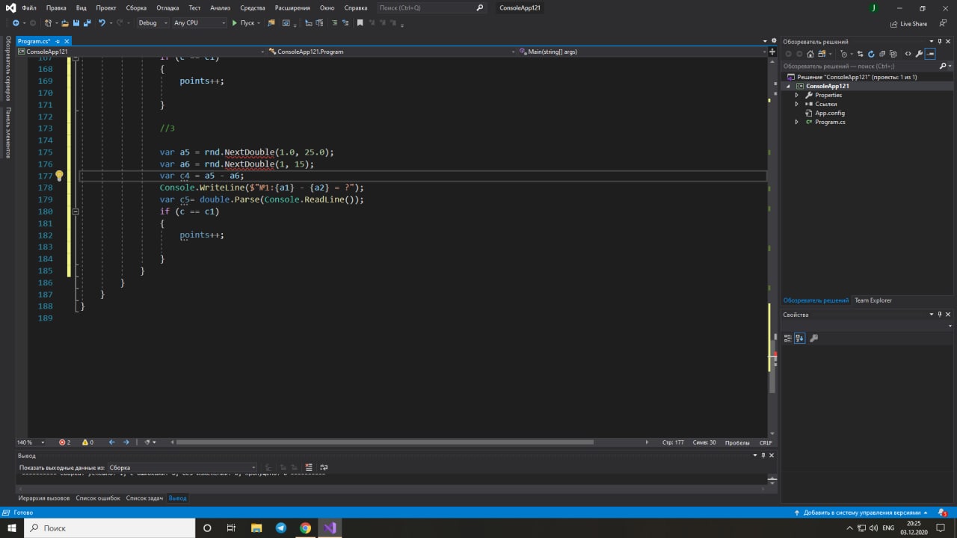Switch to the Список ошибок tab
The width and height of the screenshot is (957, 538).
click(x=98, y=498)
